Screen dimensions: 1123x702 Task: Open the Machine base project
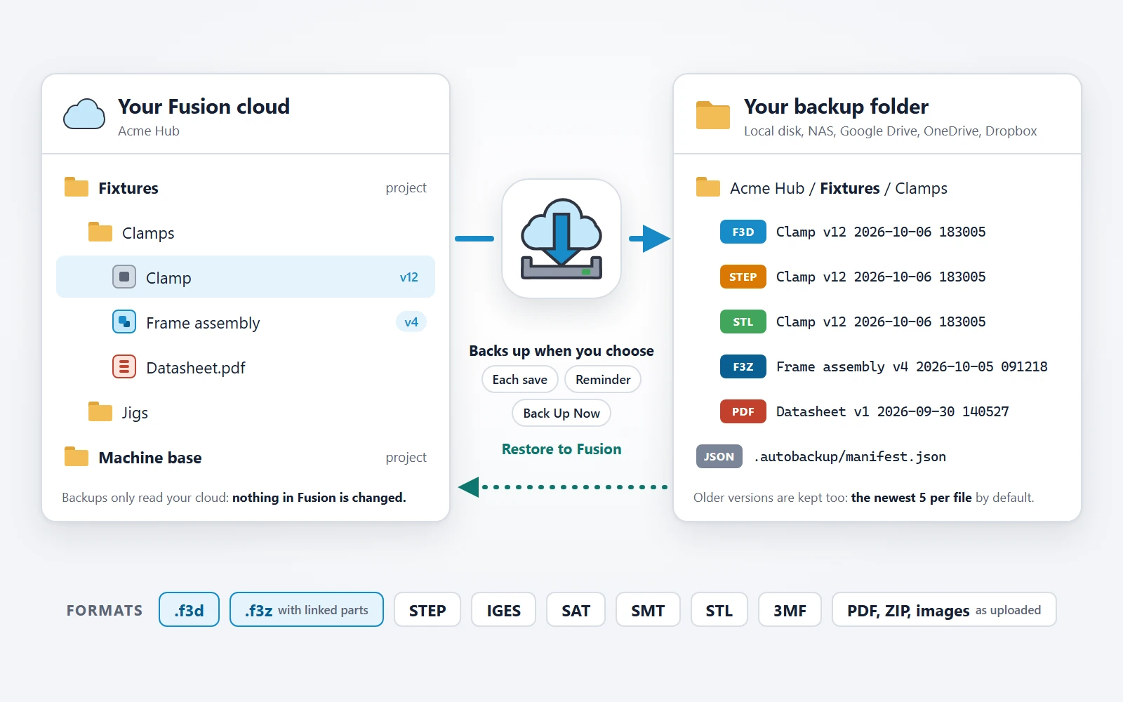click(x=246, y=457)
